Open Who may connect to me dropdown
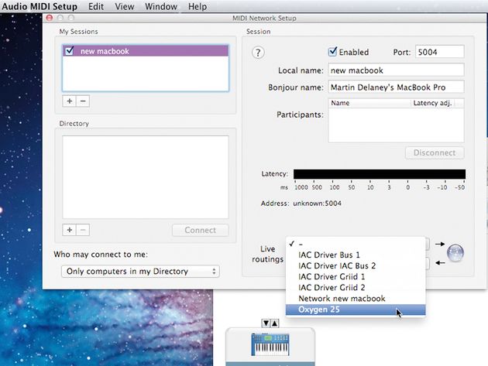The image size is (488, 366). click(x=140, y=271)
